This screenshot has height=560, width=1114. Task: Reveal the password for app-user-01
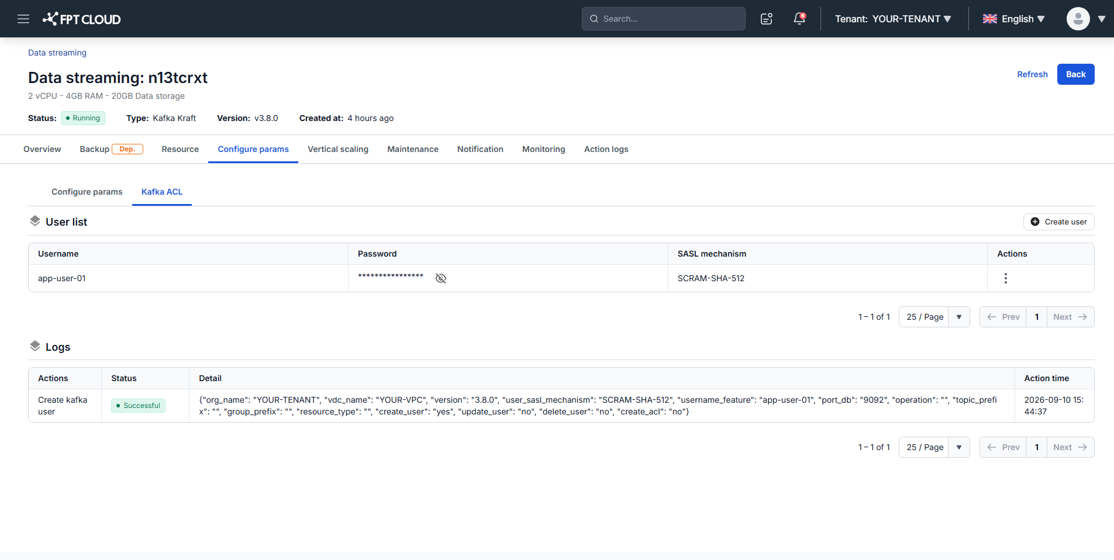[x=441, y=278]
